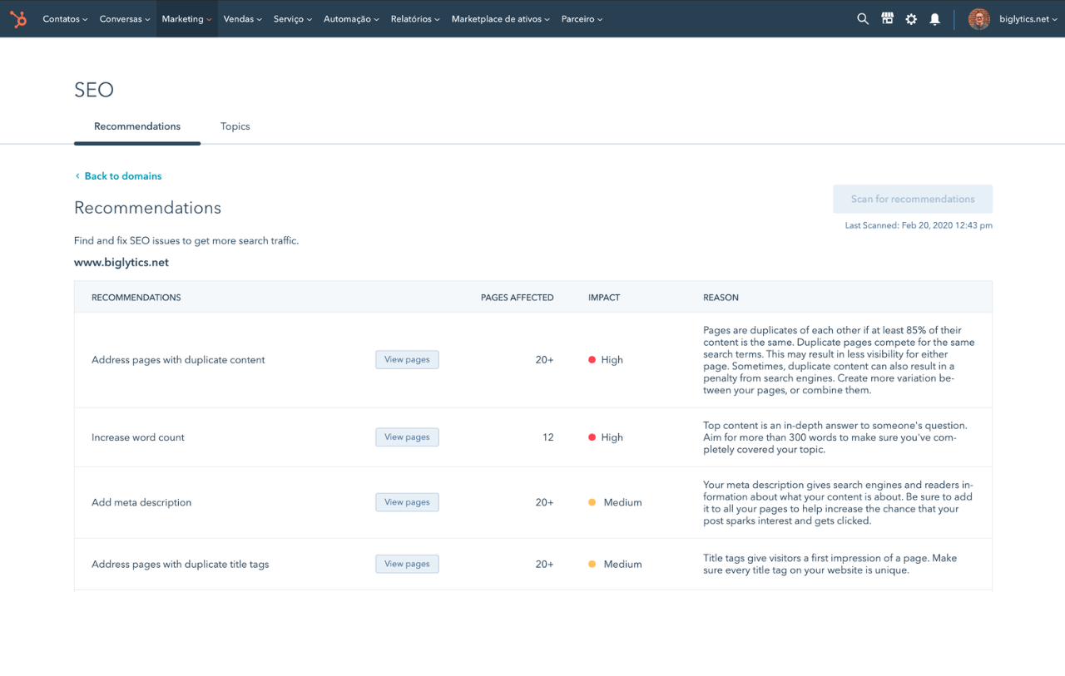Open the Marketplace de ativos dropdown
Screen dimensions: 1065x676
500,18
